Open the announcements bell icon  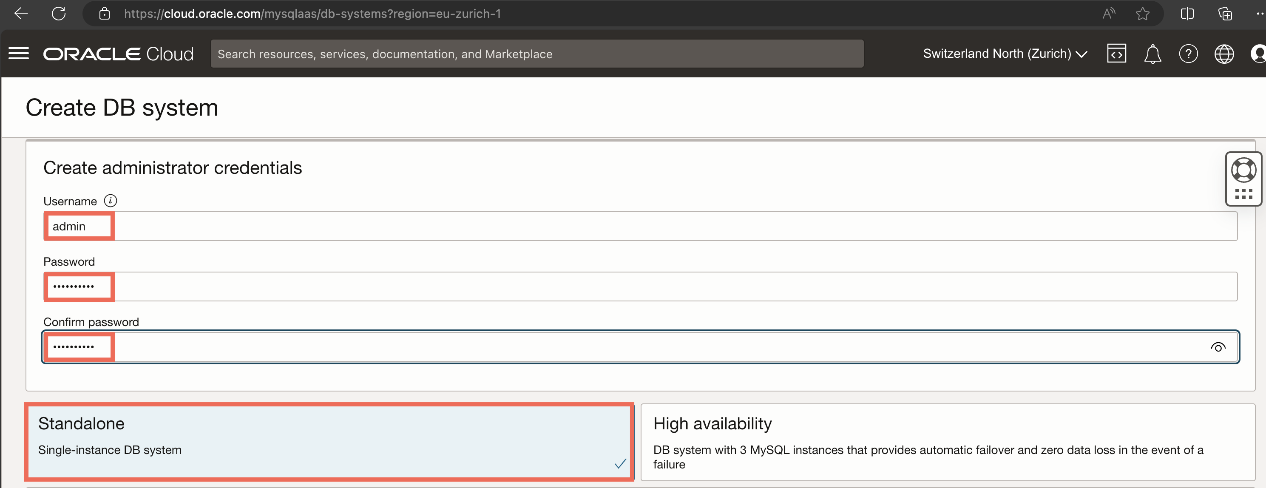click(x=1152, y=54)
